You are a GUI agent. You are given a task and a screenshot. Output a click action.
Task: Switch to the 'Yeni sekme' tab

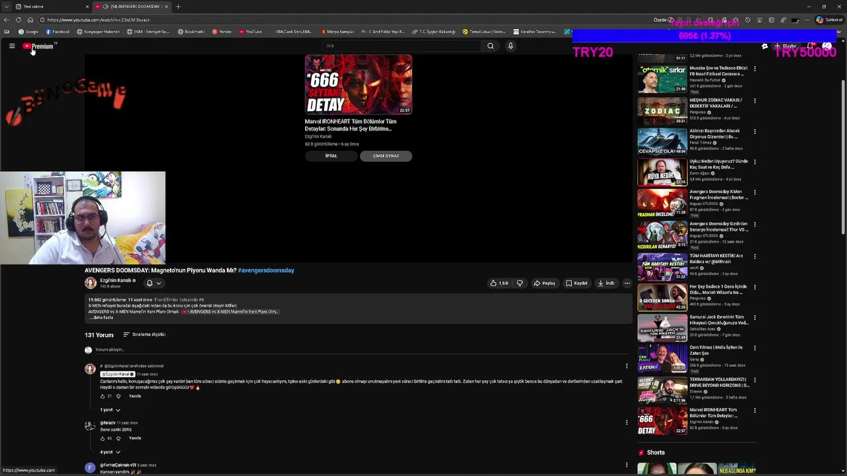point(52,7)
